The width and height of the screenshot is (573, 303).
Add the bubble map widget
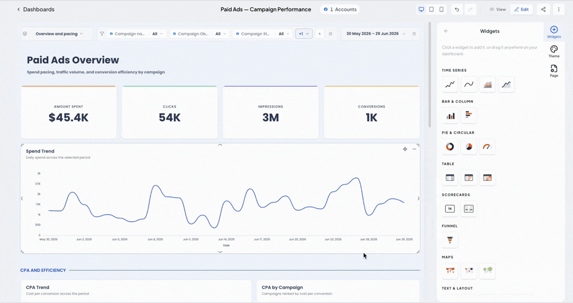click(468, 271)
